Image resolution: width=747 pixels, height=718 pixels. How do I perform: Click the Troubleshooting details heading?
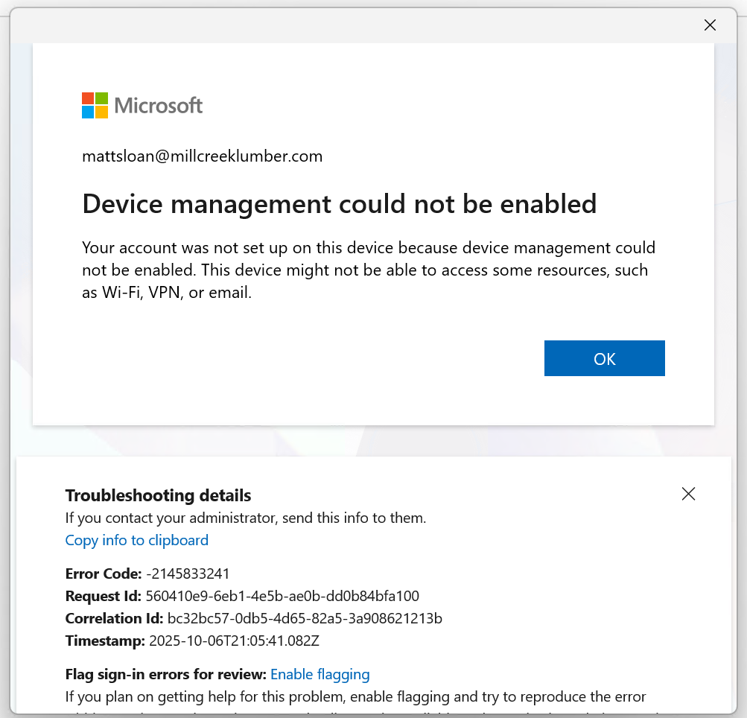click(x=158, y=495)
